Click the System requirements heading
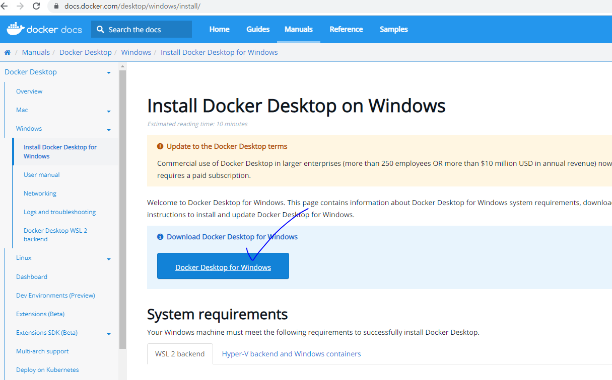Image resolution: width=612 pixels, height=380 pixels. [x=217, y=315]
